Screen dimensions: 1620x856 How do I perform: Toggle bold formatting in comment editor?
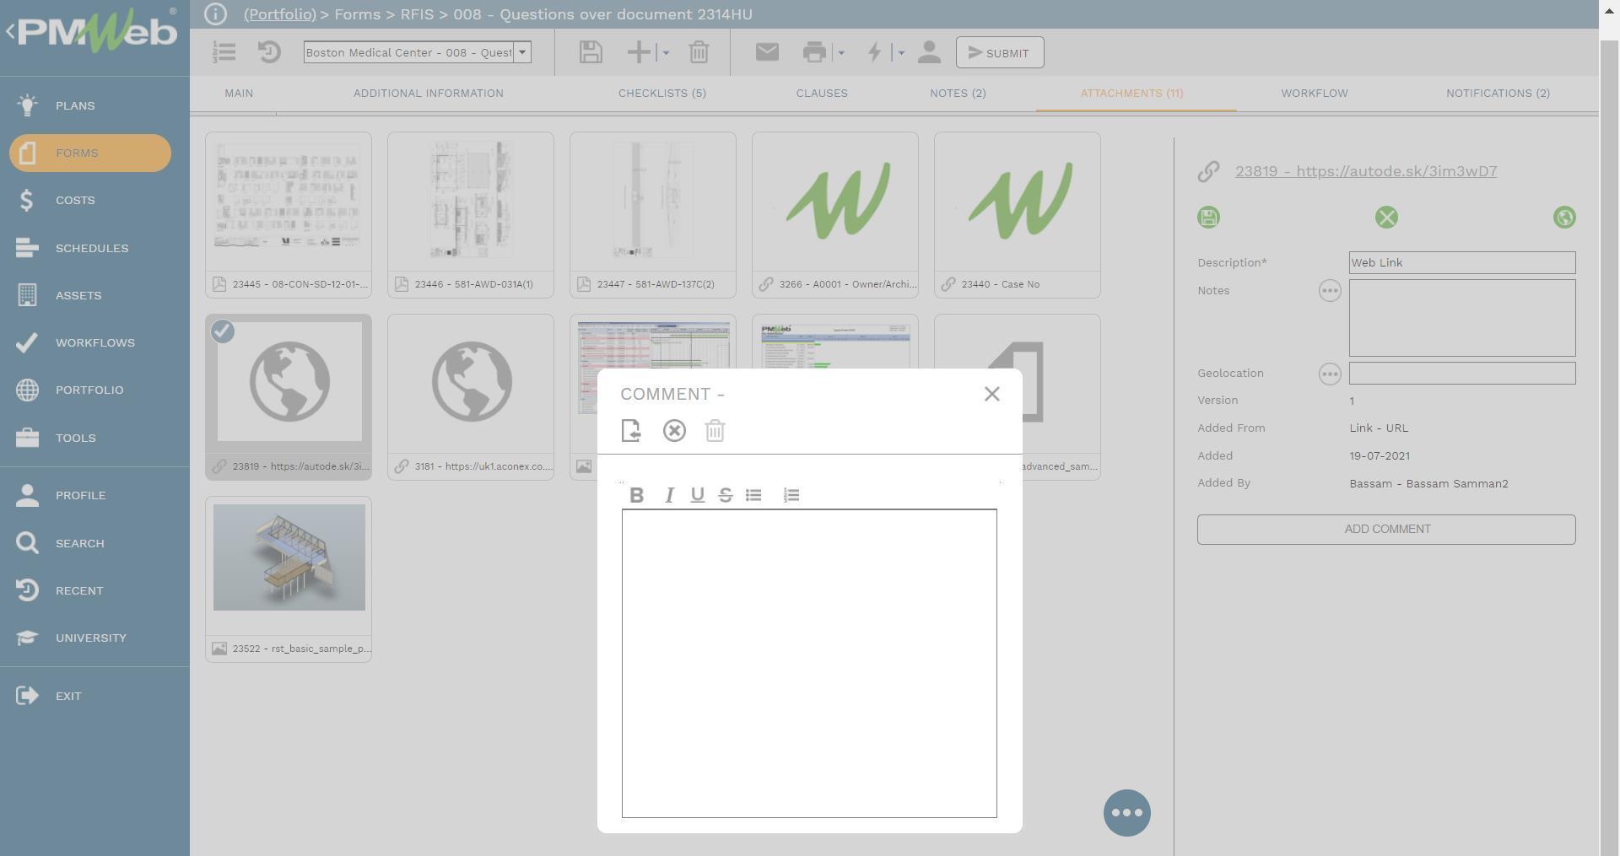click(637, 496)
